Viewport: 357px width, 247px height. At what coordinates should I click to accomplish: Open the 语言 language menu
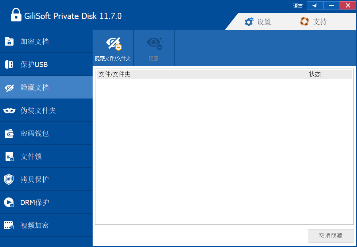tap(298, 6)
